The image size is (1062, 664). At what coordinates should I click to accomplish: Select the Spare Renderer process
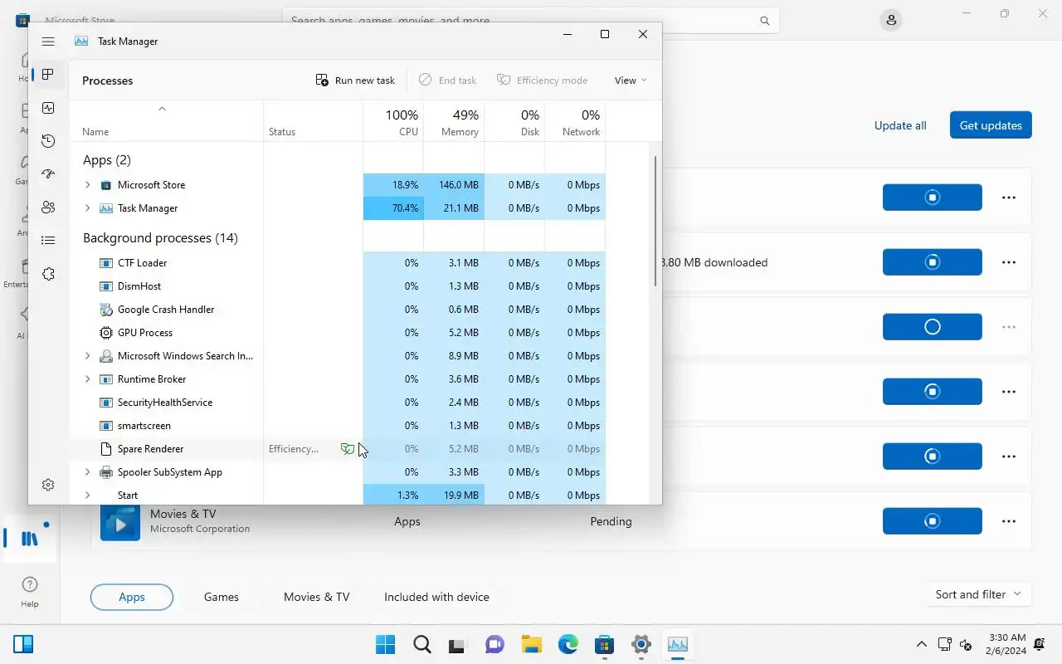pyautogui.click(x=338, y=449)
